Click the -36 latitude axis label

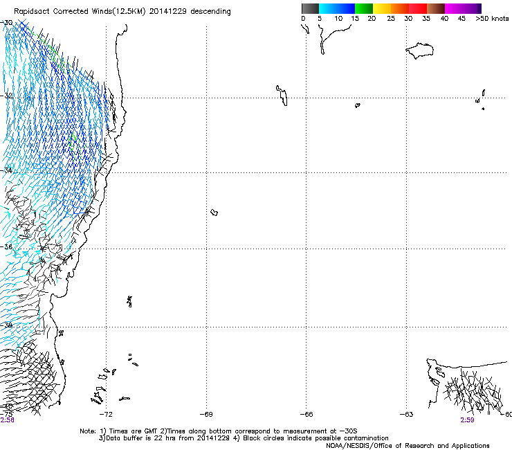pos(6,246)
